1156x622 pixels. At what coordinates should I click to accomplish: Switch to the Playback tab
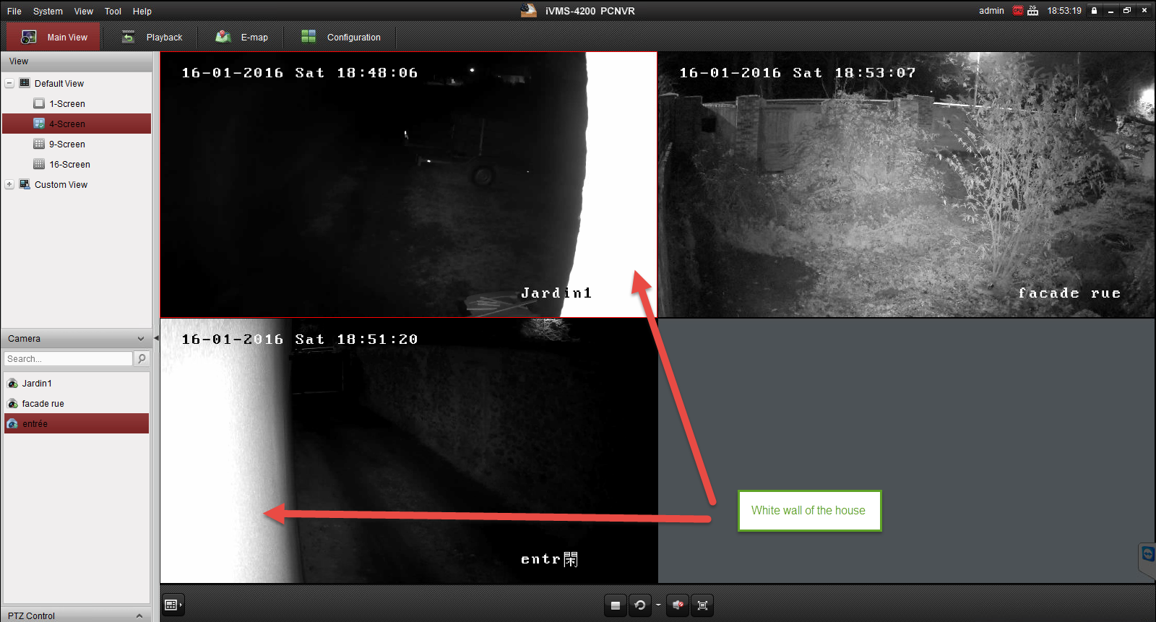pos(152,38)
